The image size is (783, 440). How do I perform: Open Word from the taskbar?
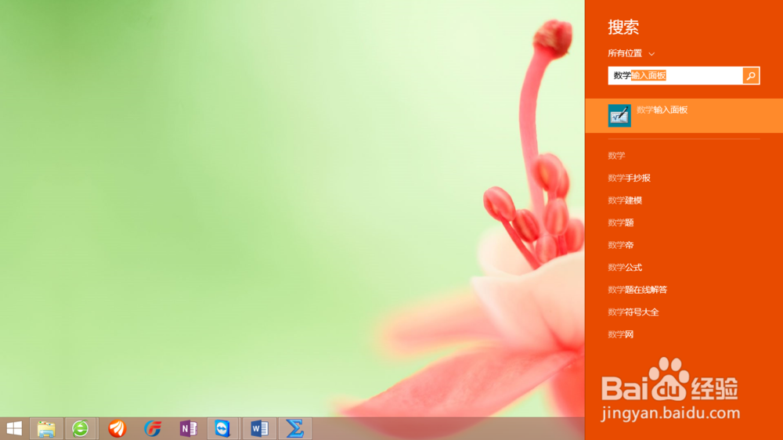click(259, 428)
